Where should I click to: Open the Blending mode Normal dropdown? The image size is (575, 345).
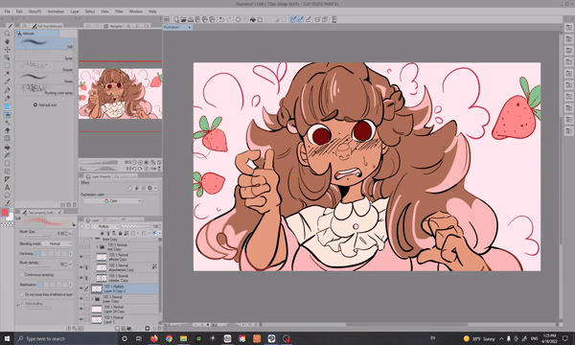click(x=57, y=243)
